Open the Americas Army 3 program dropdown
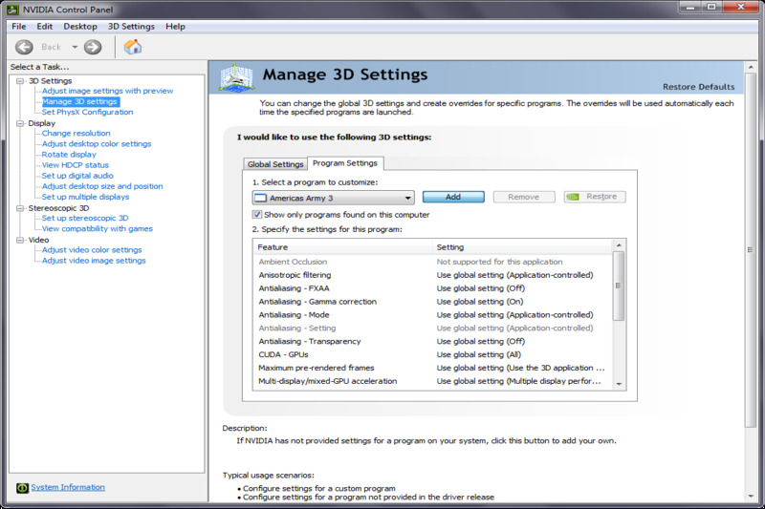This screenshot has height=509, width=765. point(333,198)
